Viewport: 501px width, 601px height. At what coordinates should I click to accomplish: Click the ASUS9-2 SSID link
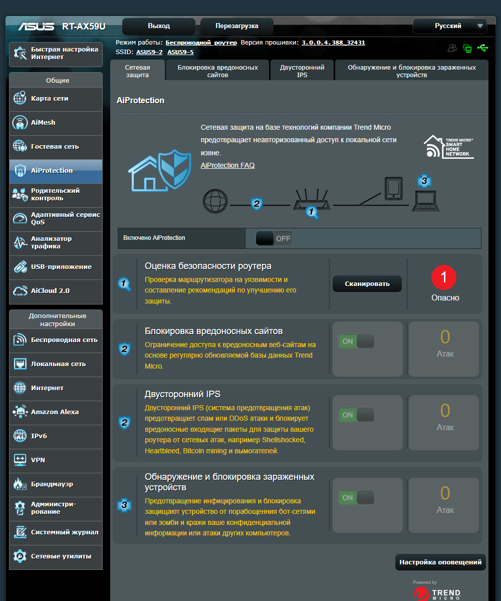149,52
